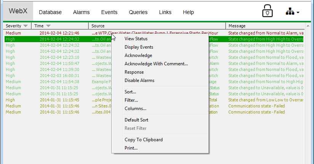Open the Database menu
This screenshot has width=314, height=164.
coord(50,12)
